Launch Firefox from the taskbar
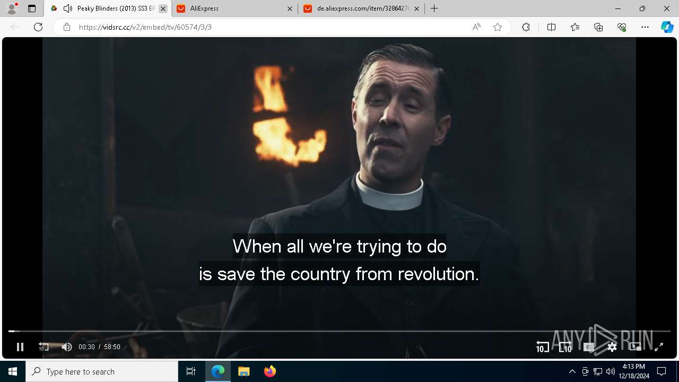679x382 pixels. point(269,371)
